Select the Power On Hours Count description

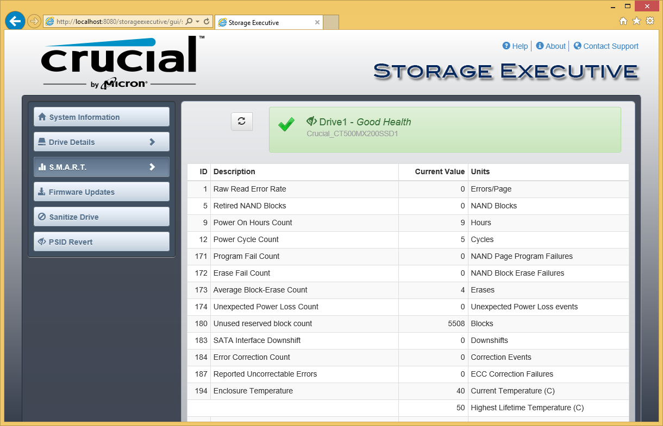253,222
